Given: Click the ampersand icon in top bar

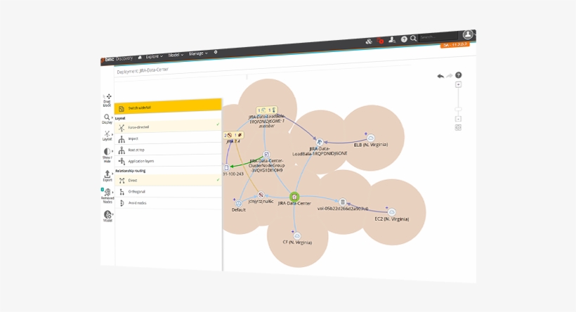Looking at the screenshot, I should 369,41.
